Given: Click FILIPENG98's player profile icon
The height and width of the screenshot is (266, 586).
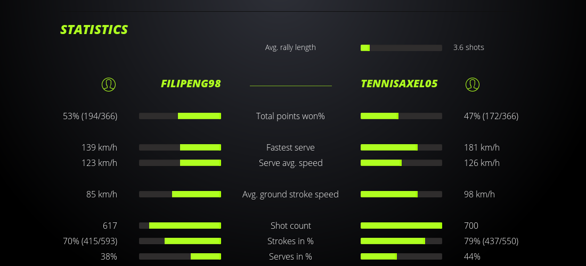Looking at the screenshot, I should pos(109,84).
